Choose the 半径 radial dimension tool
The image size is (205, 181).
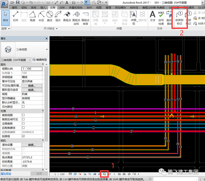tap(40, 16)
